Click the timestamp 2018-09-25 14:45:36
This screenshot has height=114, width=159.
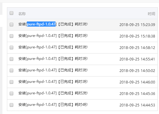click(x=137, y=93)
